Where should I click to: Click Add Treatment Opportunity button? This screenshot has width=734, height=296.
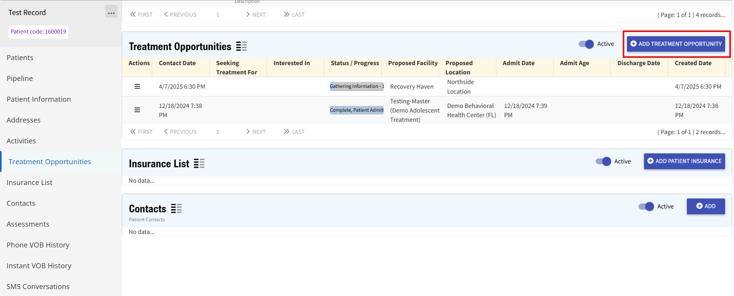(x=676, y=44)
